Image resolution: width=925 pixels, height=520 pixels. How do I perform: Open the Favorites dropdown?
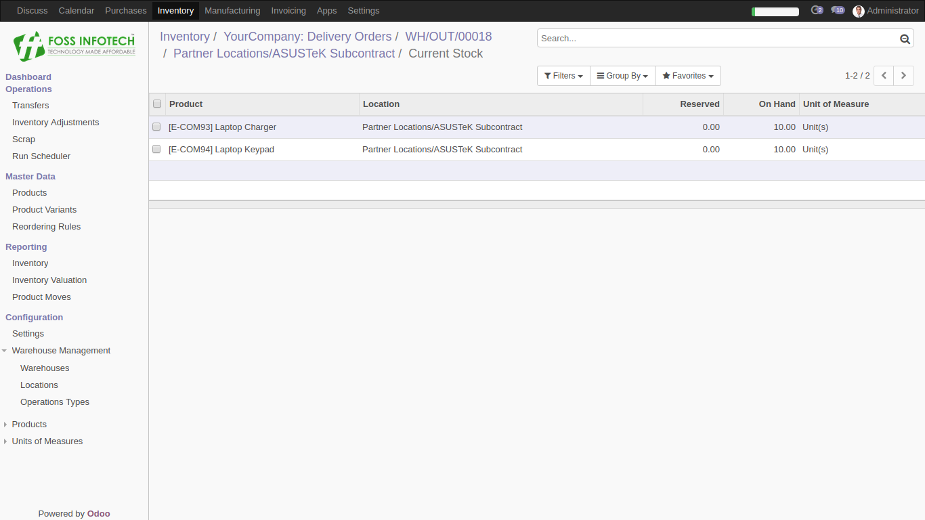687,76
